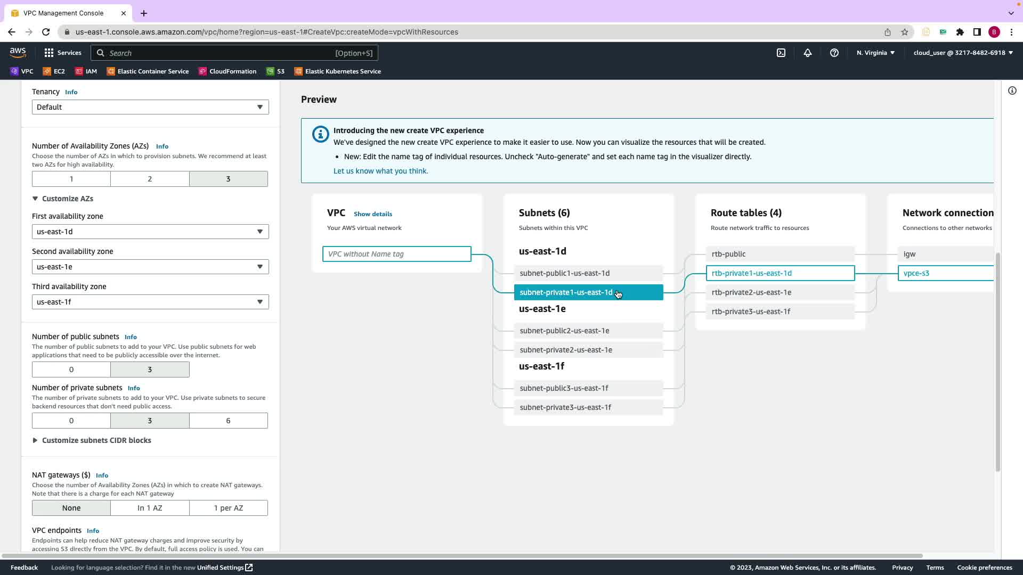Click Let us know what you think link
Viewport: 1023px width, 575px height.
coord(380,171)
